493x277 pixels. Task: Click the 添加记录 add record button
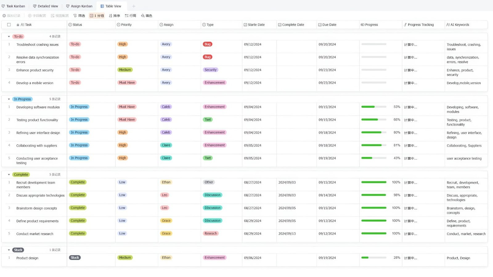[x=11, y=15]
